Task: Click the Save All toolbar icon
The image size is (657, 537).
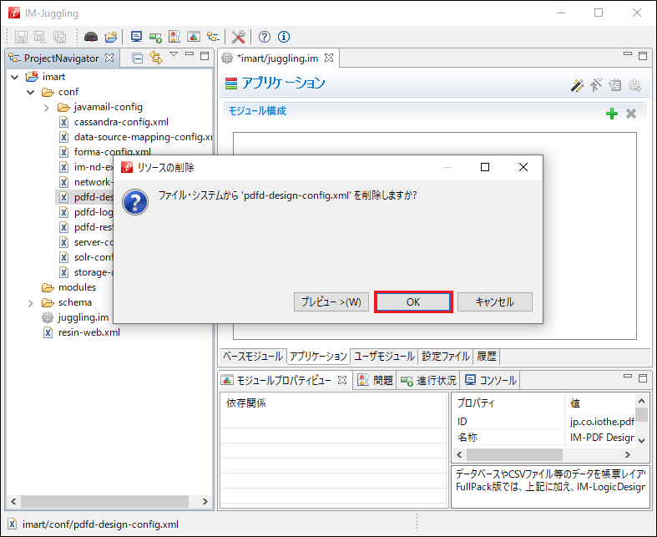Action: pyautogui.click(x=59, y=37)
